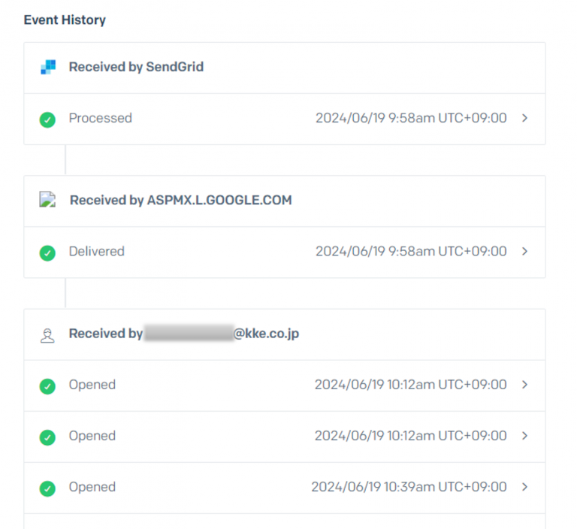Screen dimensions: 577x529
Task: Click the Received by @kke.co.jp header
Action: click(x=184, y=334)
